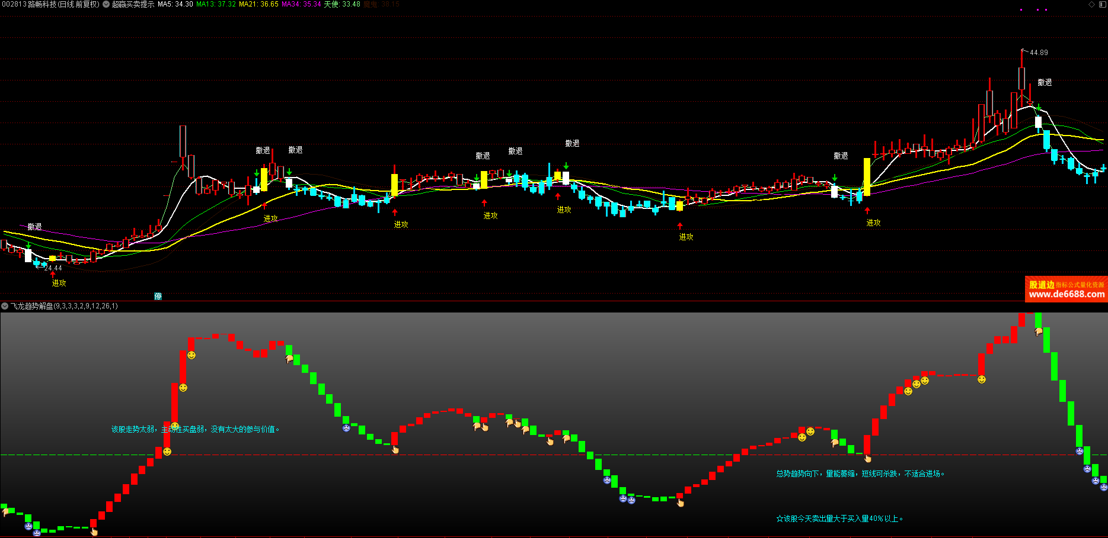Click the 该股走势太弱 commentary text
Viewport: 1108px width, 538px height.
tap(195, 429)
